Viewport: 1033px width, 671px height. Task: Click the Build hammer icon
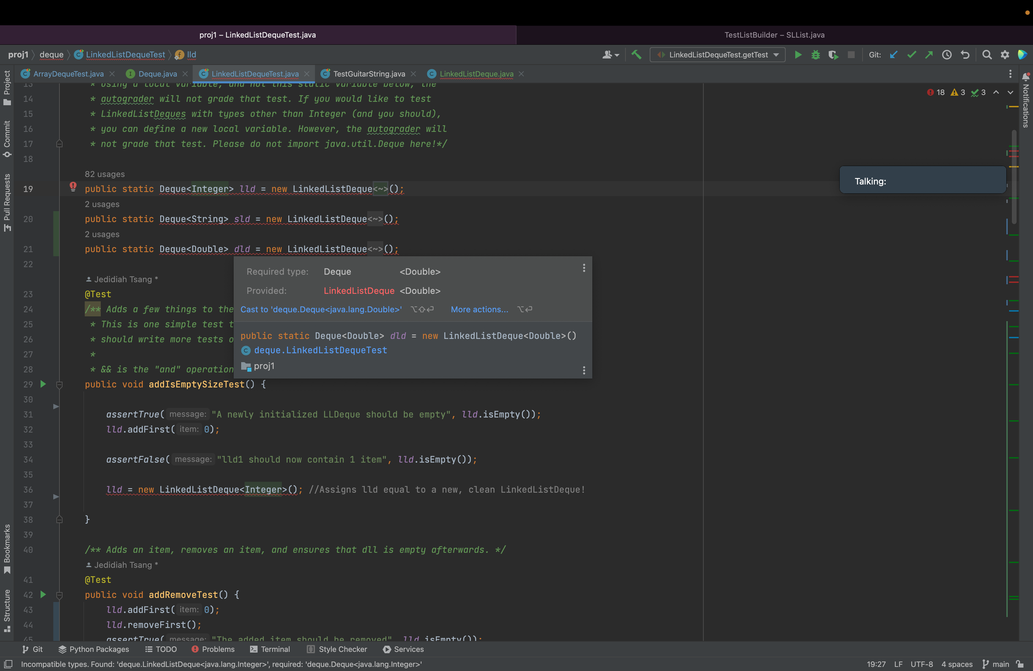pyautogui.click(x=636, y=55)
